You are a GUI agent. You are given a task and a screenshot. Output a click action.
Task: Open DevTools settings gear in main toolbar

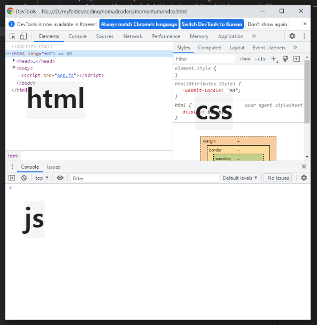tap(292, 36)
